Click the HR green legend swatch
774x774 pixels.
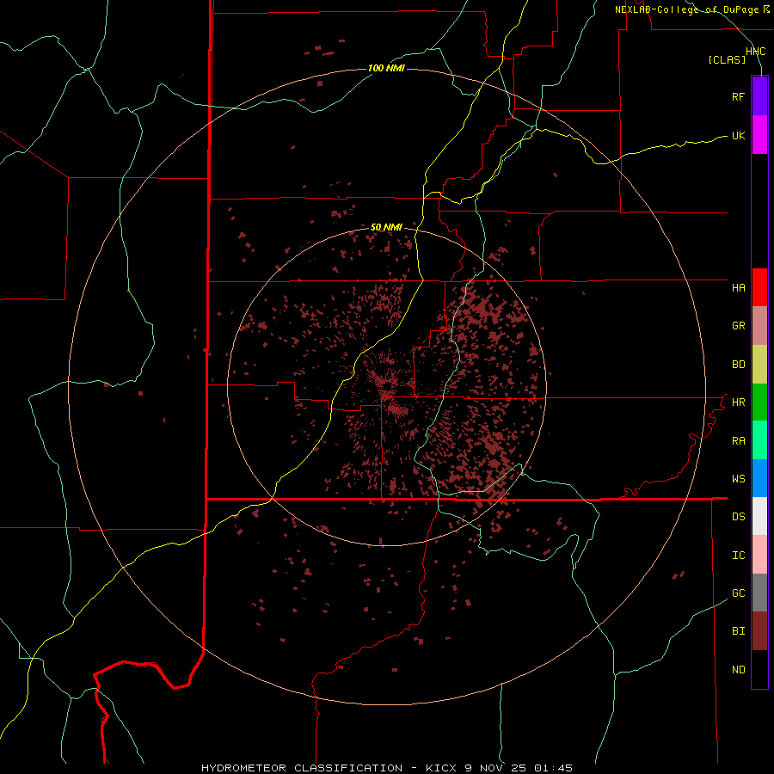pyautogui.click(x=759, y=402)
